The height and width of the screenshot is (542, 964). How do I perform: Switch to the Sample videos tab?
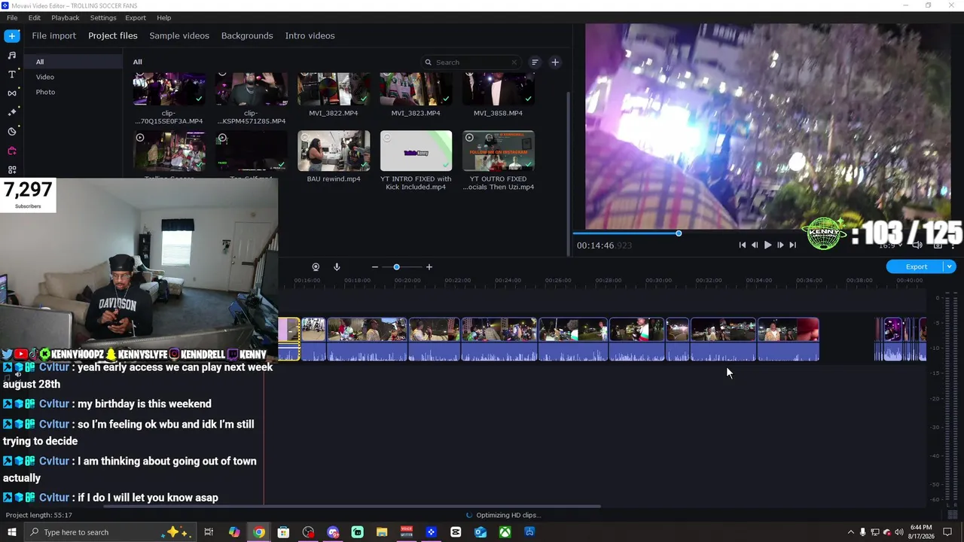(179, 35)
